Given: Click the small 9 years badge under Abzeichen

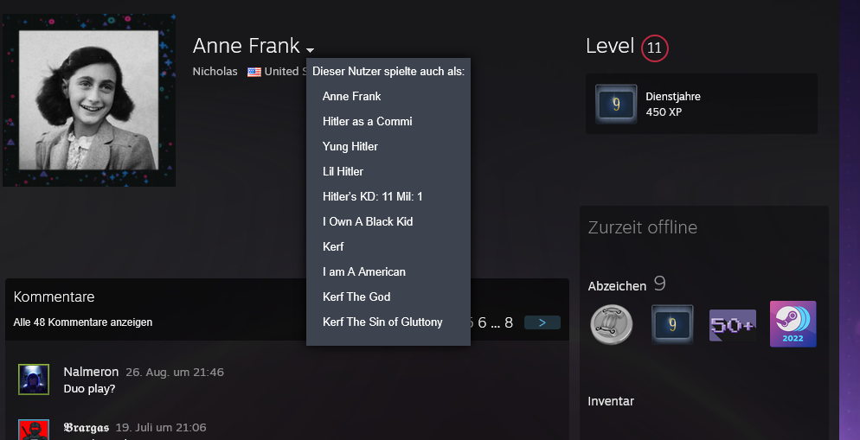Looking at the screenshot, I should coord(672,324).
